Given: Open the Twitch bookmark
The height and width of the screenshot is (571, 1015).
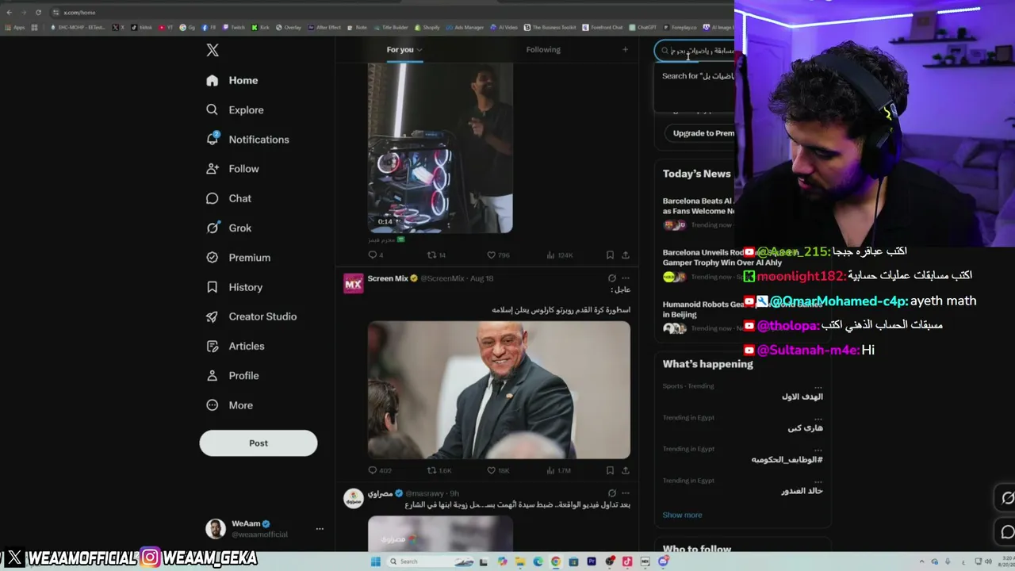Looking at the screenshot, I should [x=234, y=28].
